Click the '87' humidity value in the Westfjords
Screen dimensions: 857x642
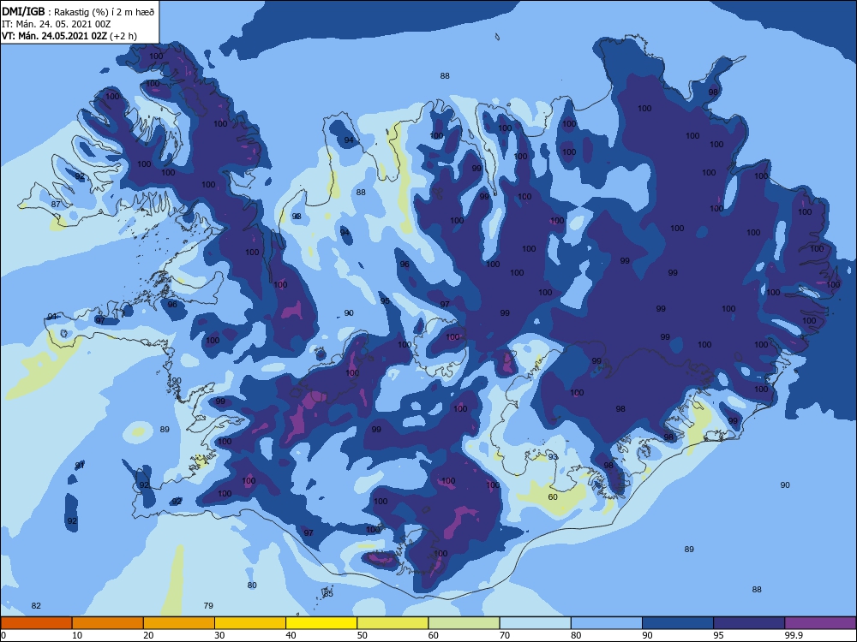tap(56, 205)
